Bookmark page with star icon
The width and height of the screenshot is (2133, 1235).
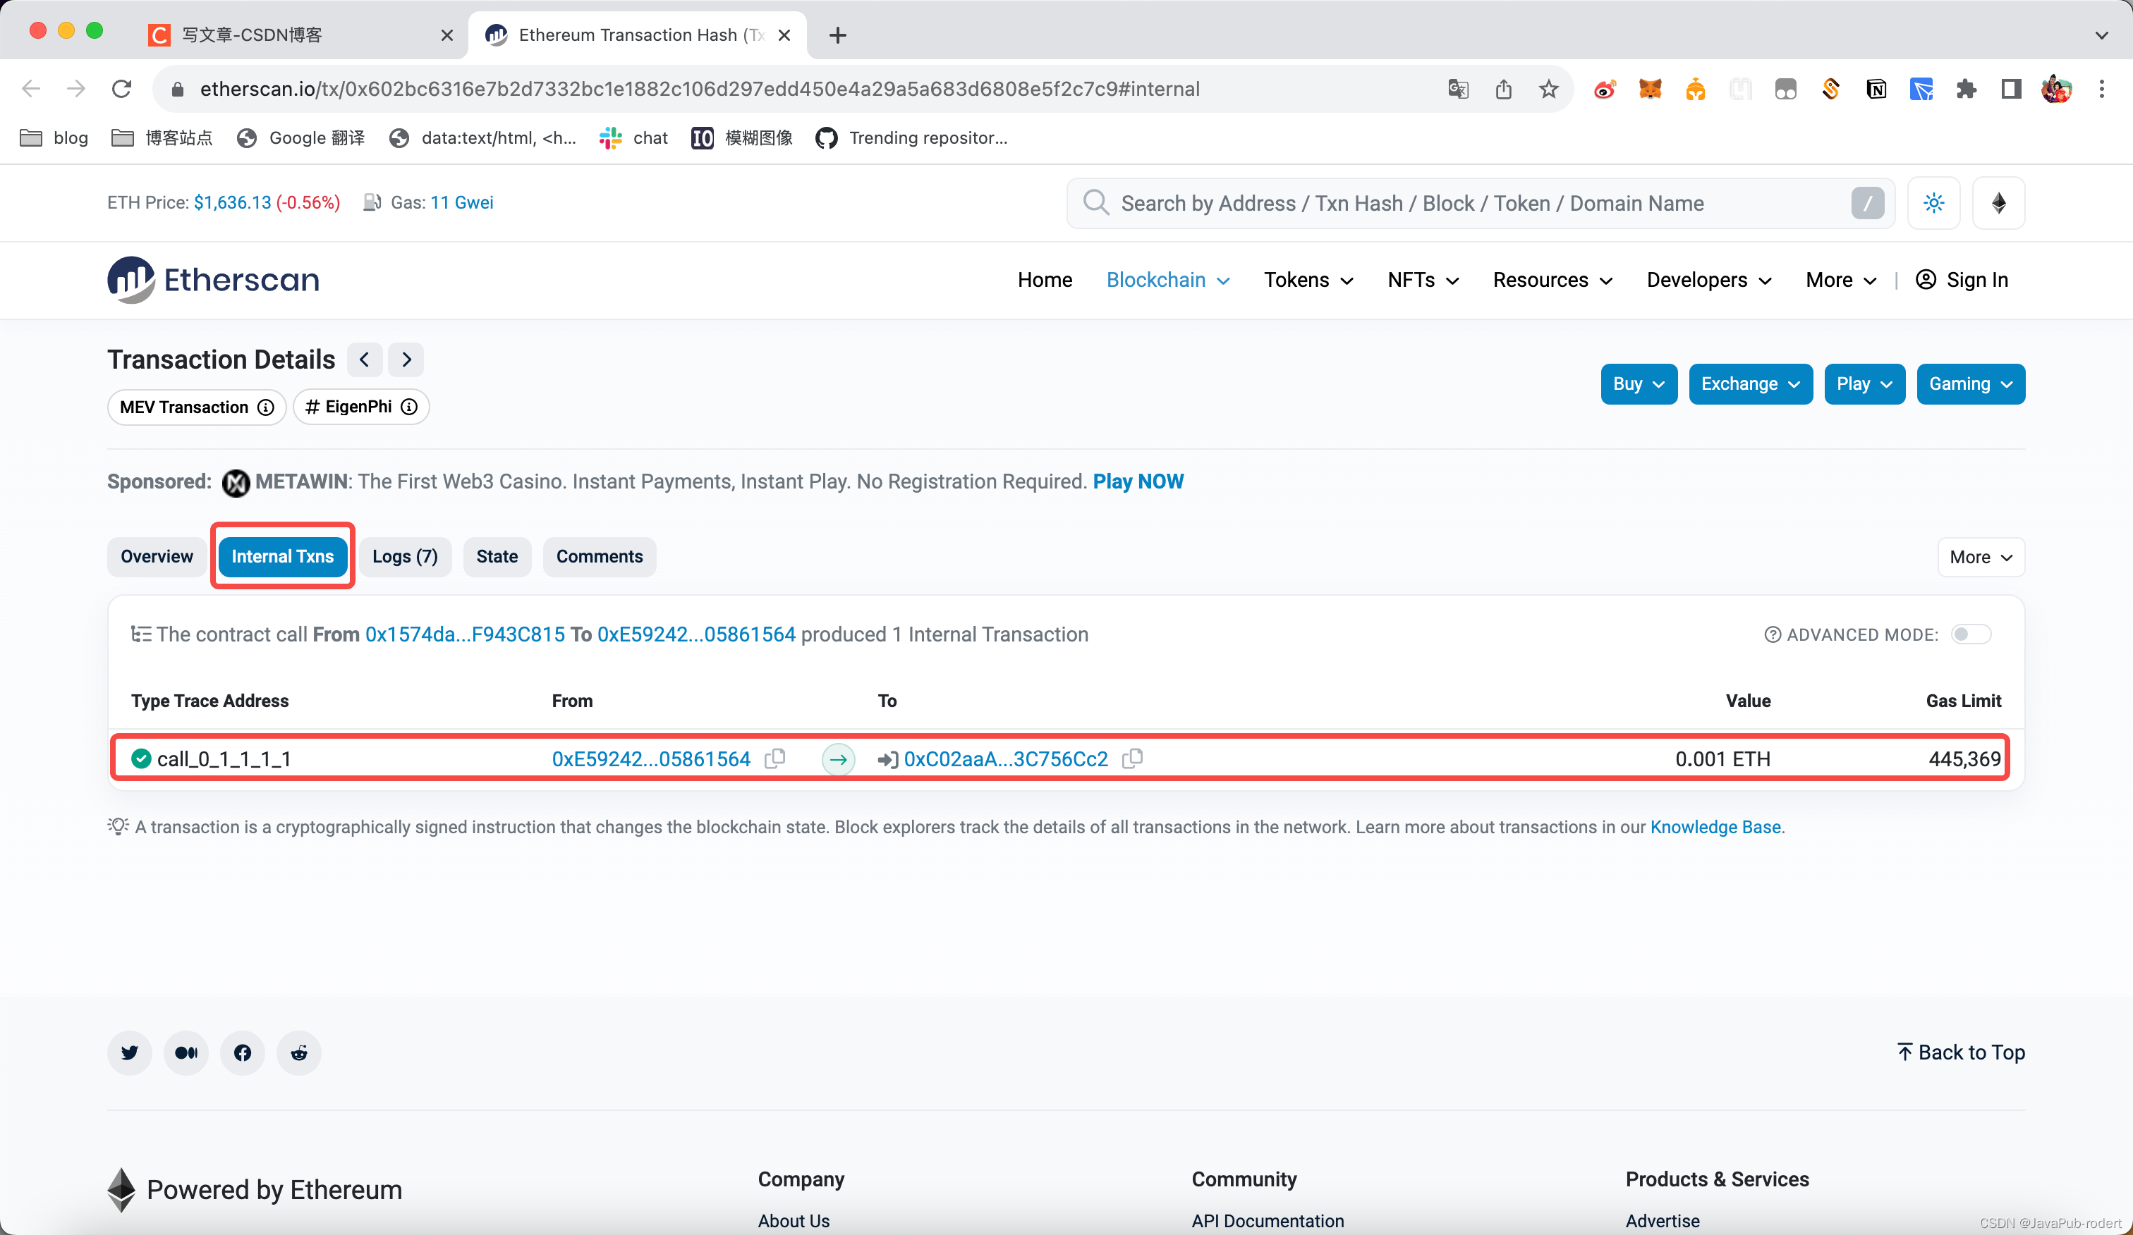tap(1548, 89)
